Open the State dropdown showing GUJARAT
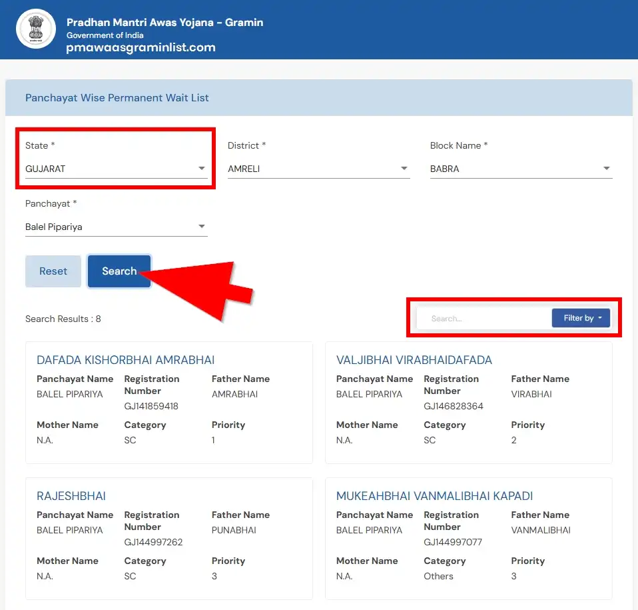 coord(116,169)
